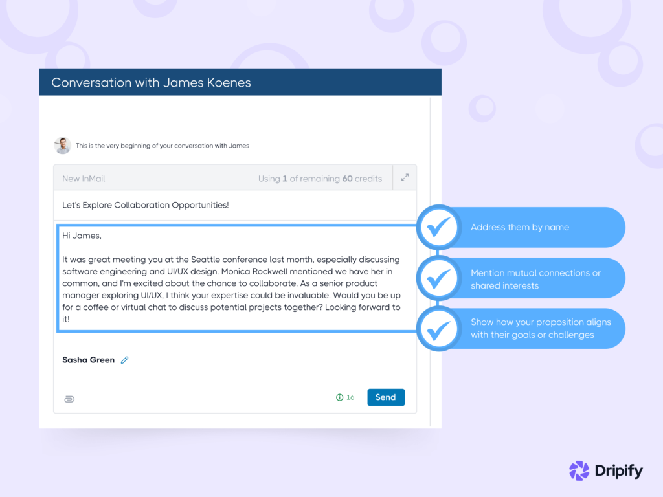
Task: Click James Koenes's profile avatar
Action: pos(62,145)
